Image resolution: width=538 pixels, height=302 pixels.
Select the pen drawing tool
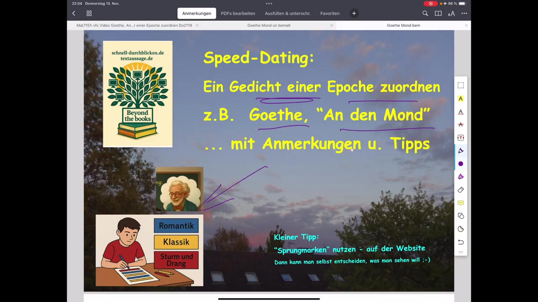461,151
